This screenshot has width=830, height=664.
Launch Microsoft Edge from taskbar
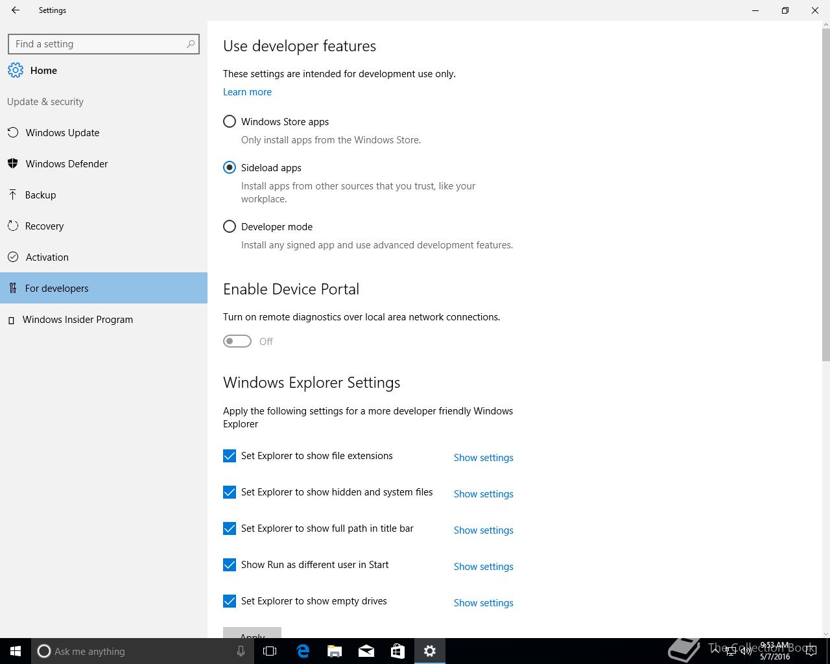[303, 651]
